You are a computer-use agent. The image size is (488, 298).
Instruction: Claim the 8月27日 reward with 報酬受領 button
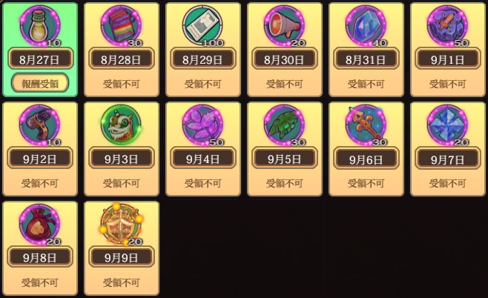pos(40,83)
